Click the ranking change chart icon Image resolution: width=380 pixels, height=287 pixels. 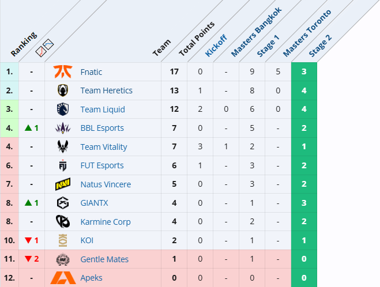click(x=44, y=48)
